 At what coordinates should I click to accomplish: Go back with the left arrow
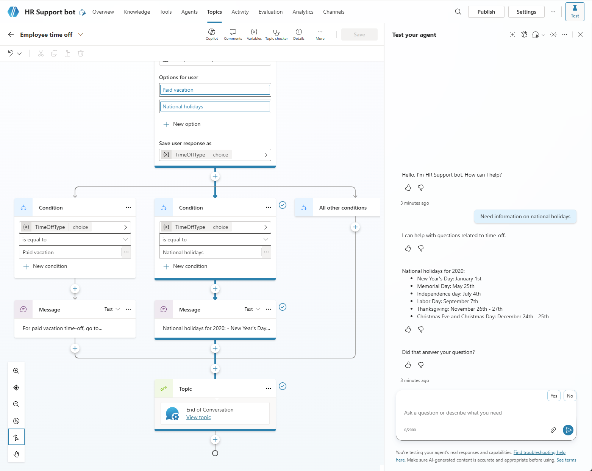11,34
